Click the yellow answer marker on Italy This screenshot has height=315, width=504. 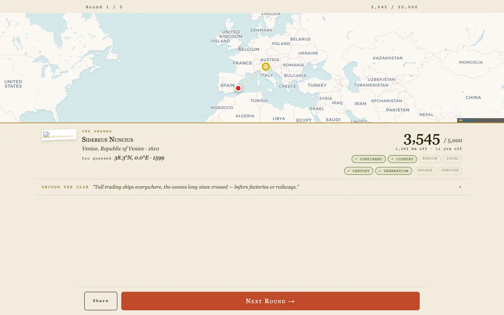(266, 67)
